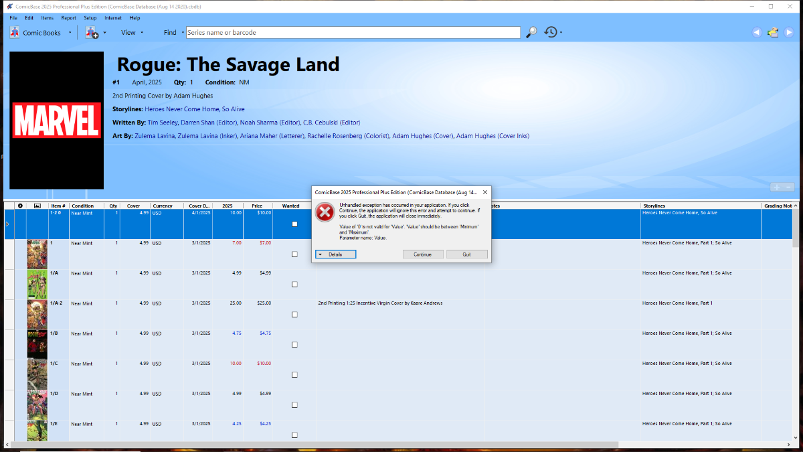The width and height of the screenshot is (803, 452).
Task: Tick Wanted checkbox for issue 1-2 0
Action: pos(294,224)
